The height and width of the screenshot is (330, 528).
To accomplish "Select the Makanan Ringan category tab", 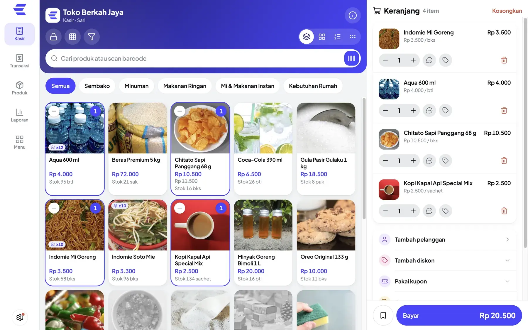I will point(185,86).
